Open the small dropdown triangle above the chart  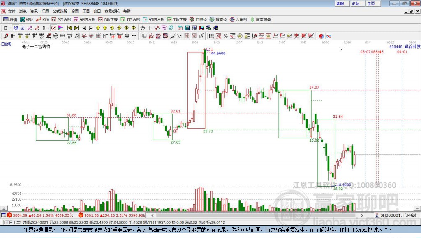click(341, 49)
